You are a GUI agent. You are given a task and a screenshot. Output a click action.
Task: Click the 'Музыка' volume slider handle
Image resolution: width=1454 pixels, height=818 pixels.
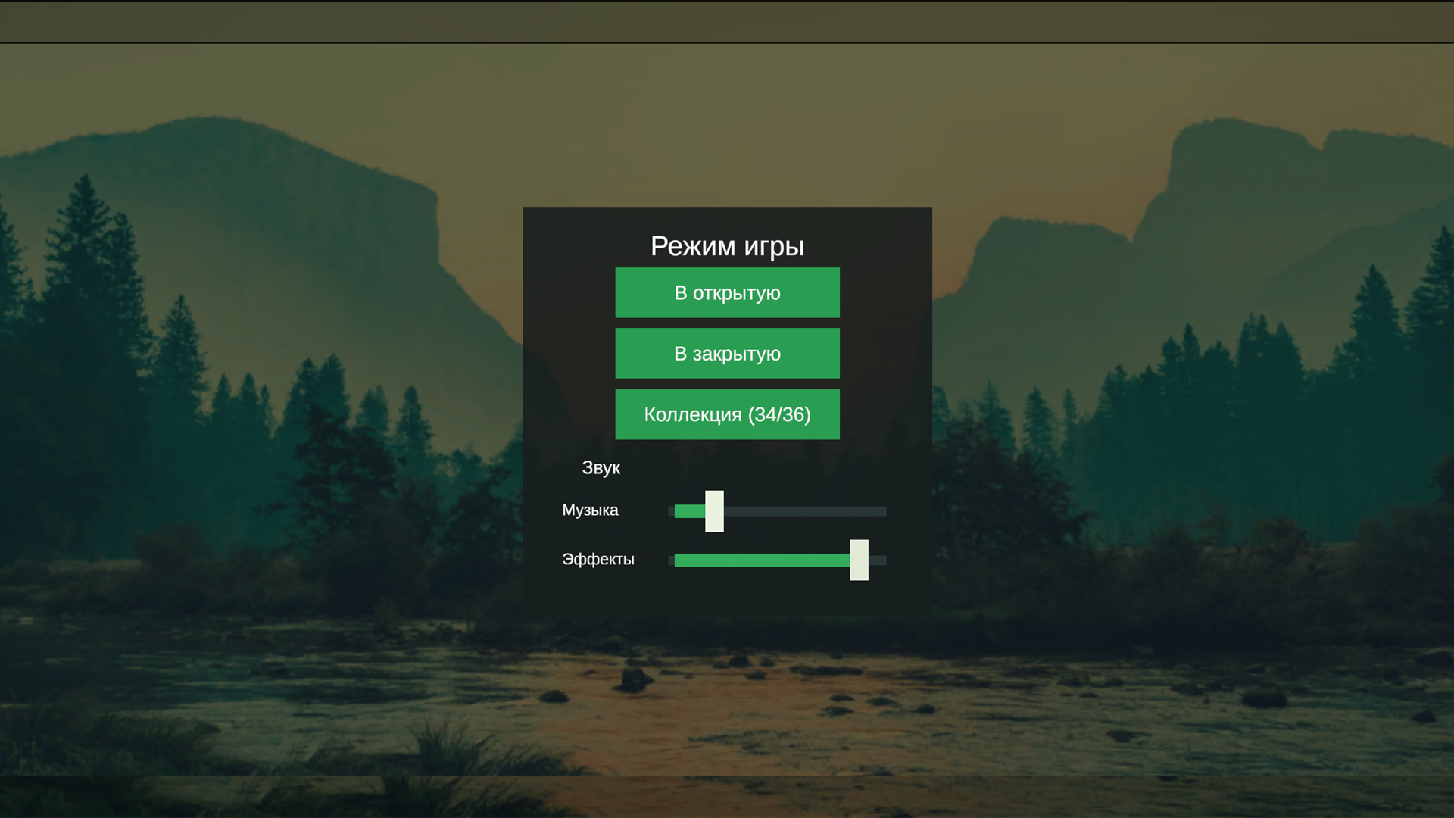click(714, 511)
